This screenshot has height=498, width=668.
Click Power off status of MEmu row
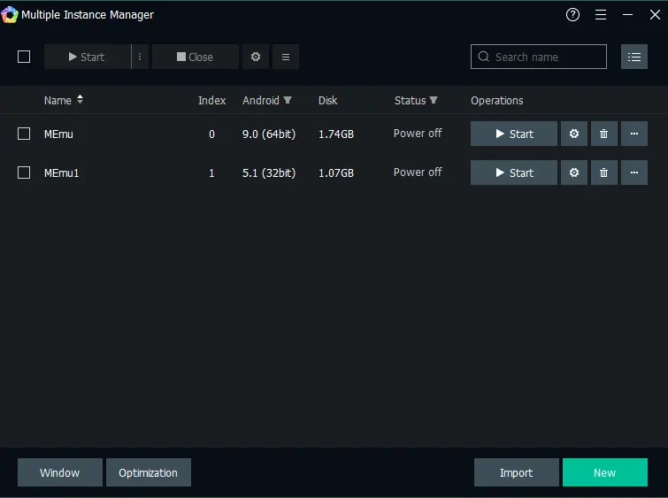coord(418,134)
